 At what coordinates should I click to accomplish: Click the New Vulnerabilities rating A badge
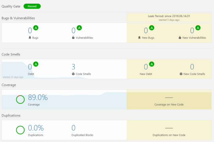pyautogui.click(x=198, y=28)
